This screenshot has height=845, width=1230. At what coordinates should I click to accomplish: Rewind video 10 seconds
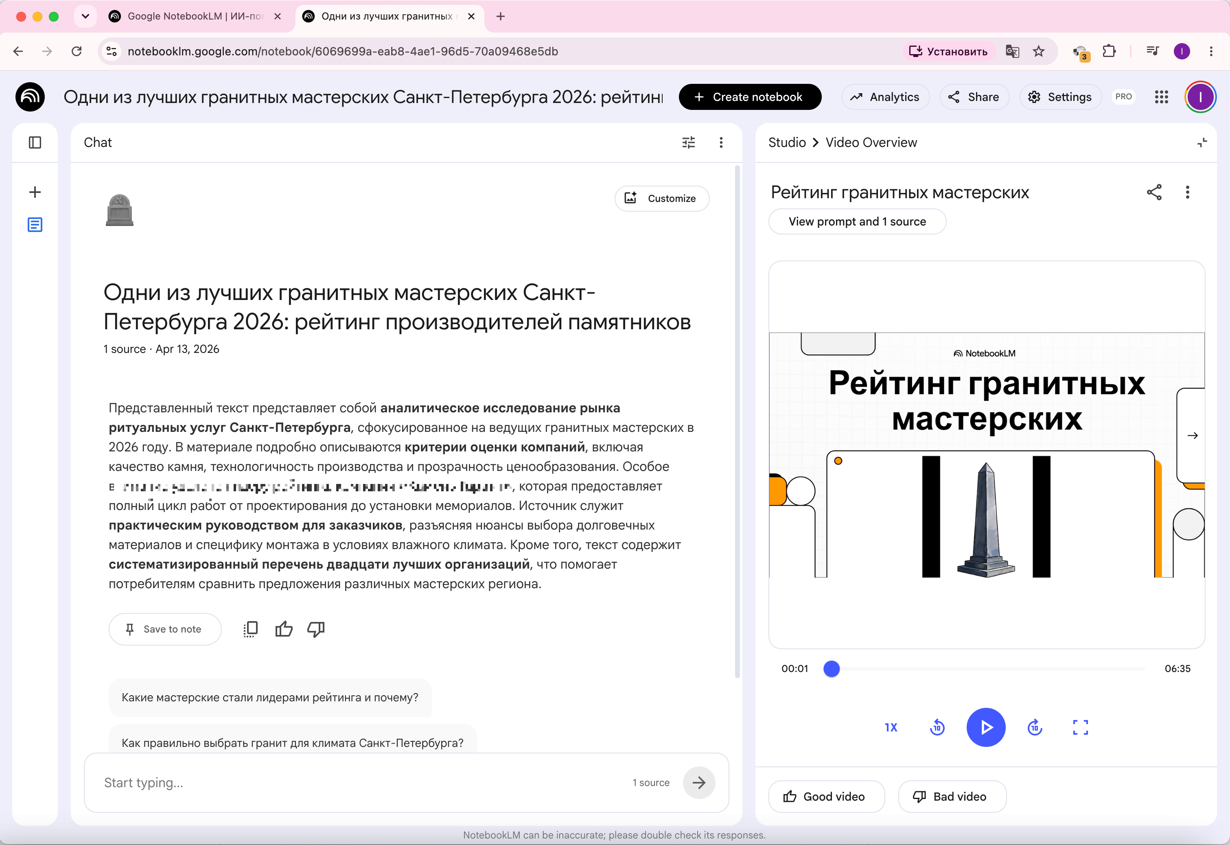click(x=937, y=727)
